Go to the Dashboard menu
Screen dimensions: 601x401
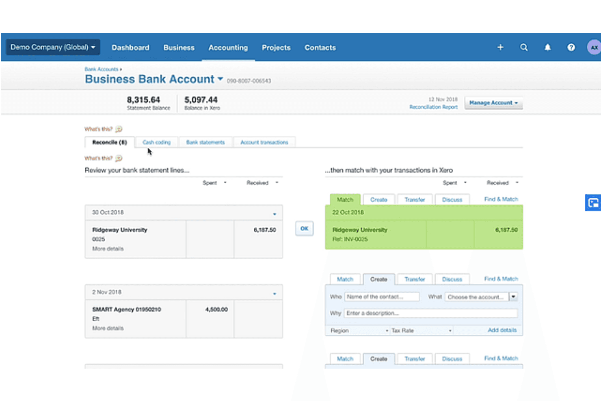pos(130,48)
